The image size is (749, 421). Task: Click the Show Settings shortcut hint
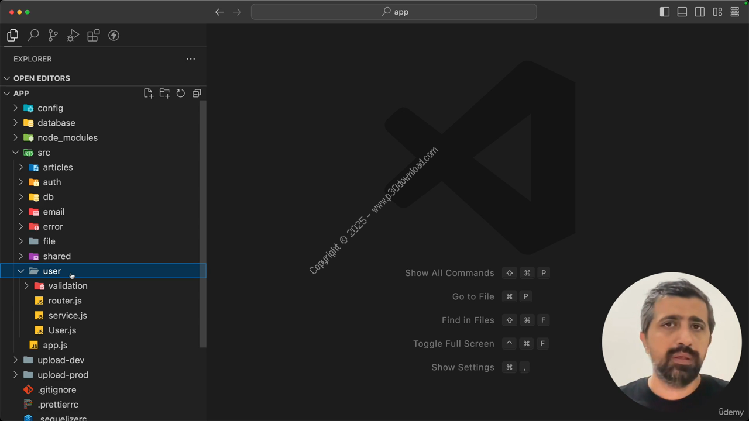pos(480,367)
